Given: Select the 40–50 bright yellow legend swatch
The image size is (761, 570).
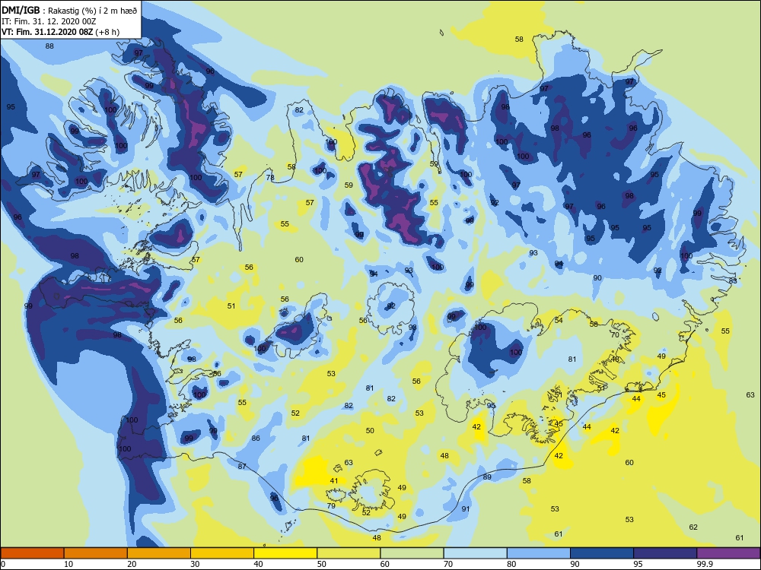Looking at the screenshot, I should point(285,553).
